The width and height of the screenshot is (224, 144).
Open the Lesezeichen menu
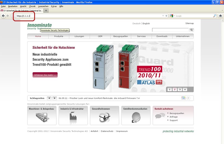pos(43,6)
